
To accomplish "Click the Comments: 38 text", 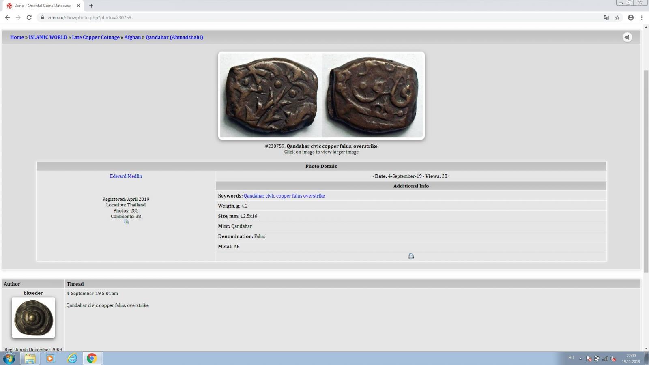I will 126,216.
